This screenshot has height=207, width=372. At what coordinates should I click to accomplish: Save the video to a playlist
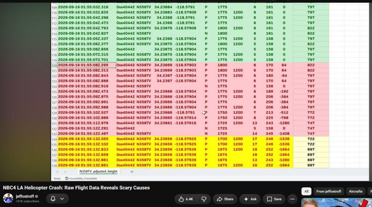[274, 199]
